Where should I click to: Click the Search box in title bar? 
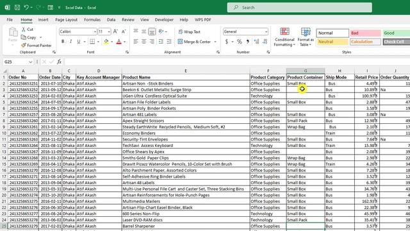299,8
